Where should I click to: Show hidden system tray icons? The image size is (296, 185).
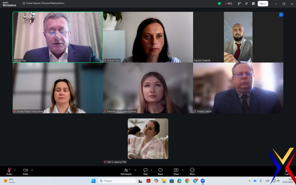tap(249, 181)
